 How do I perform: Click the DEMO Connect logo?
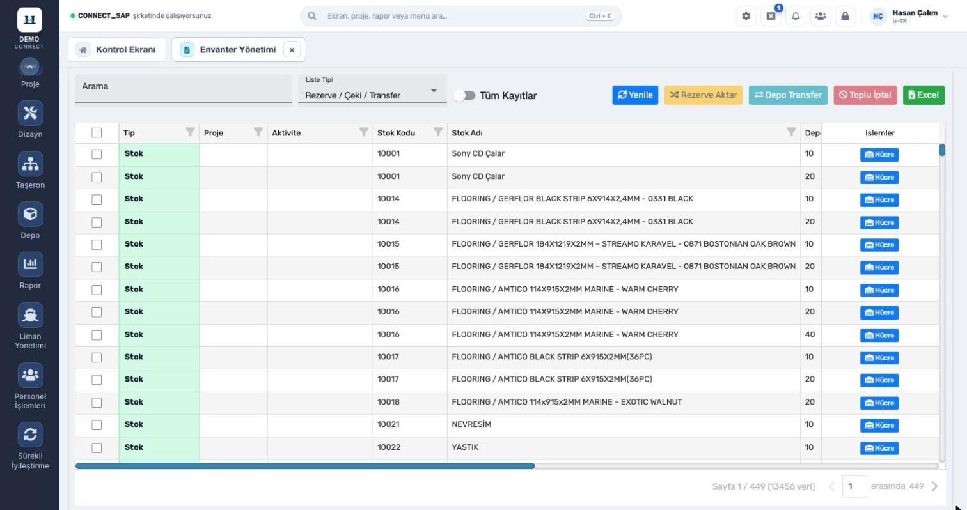[x=29, y=20]
